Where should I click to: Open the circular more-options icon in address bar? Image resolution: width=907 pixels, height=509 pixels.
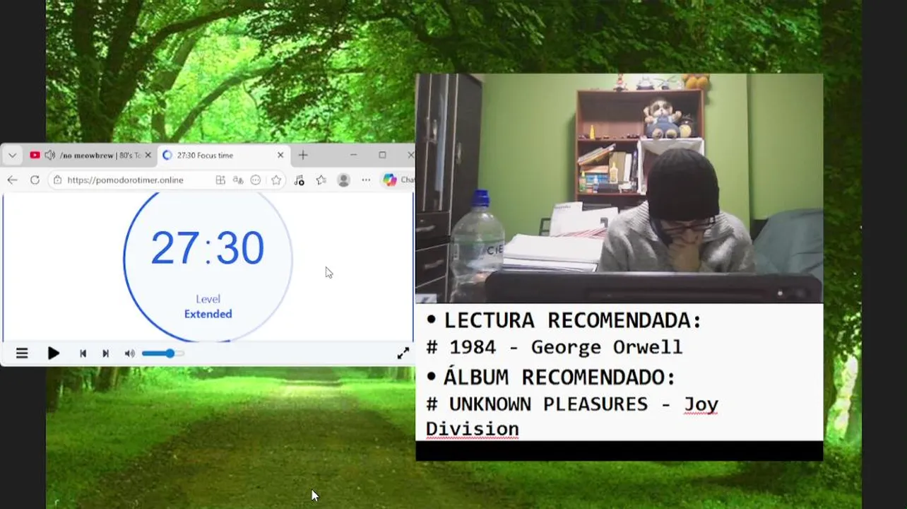point(256,180)
